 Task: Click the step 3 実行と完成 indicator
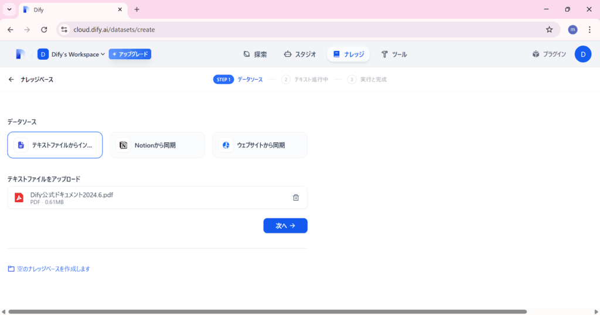pos(367,80)
